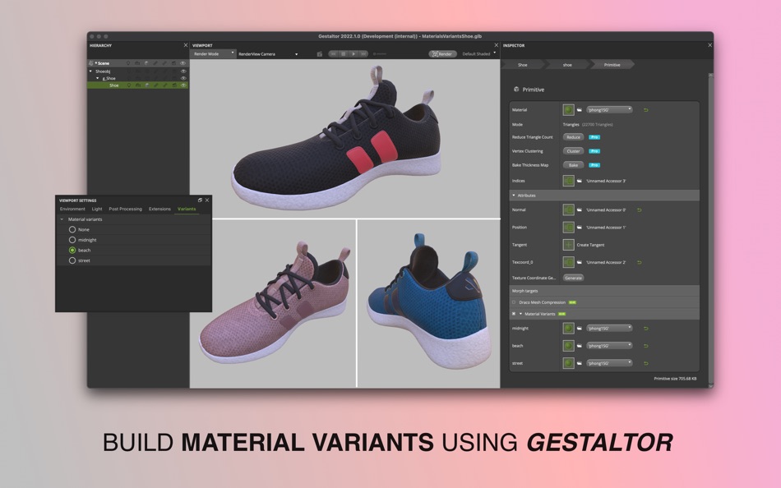This screenshot has width=781, height=488.
Task: Open folder icon in midnight variant row
Action: click(580, 329)
